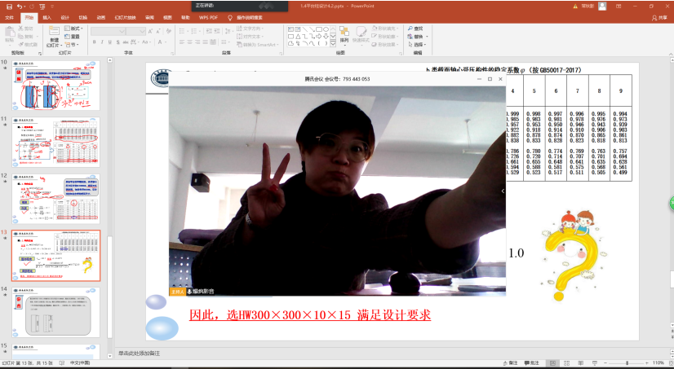Viewport: 674px width, 369px height.
Task: Click the zoom slider in status bar
Action: [x=627, y=363]
